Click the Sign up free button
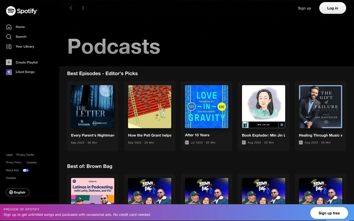Viewport: 354px width, 221px height. [329, 213]
